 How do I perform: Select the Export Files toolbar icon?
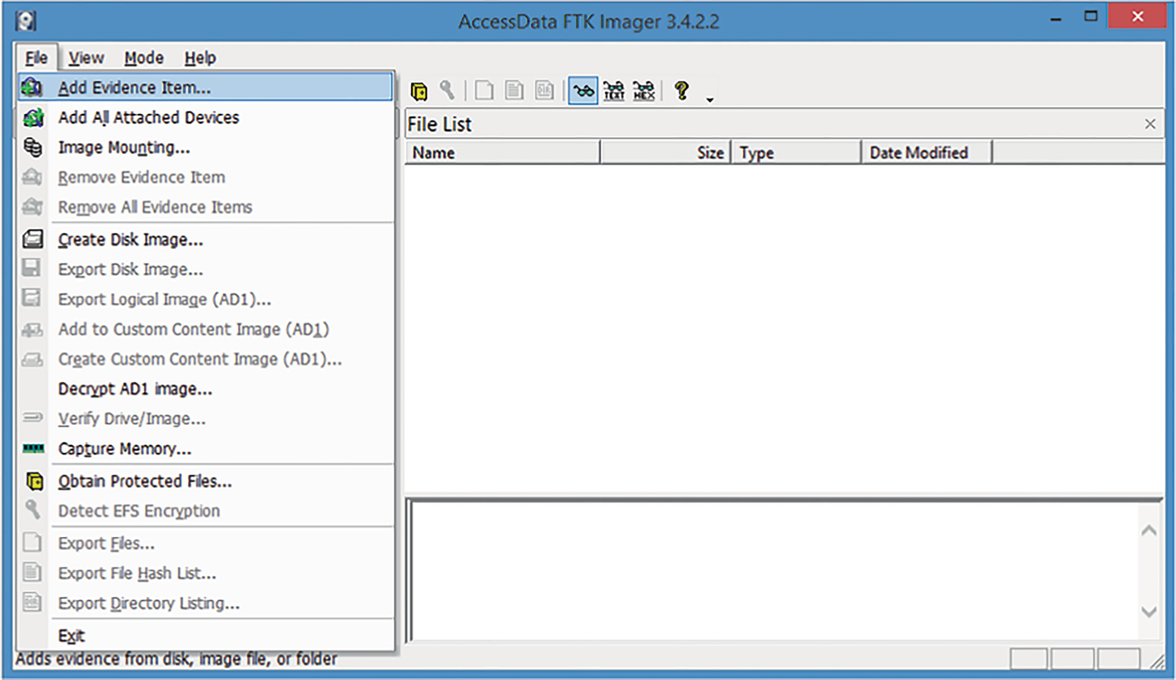click(482, 90)
